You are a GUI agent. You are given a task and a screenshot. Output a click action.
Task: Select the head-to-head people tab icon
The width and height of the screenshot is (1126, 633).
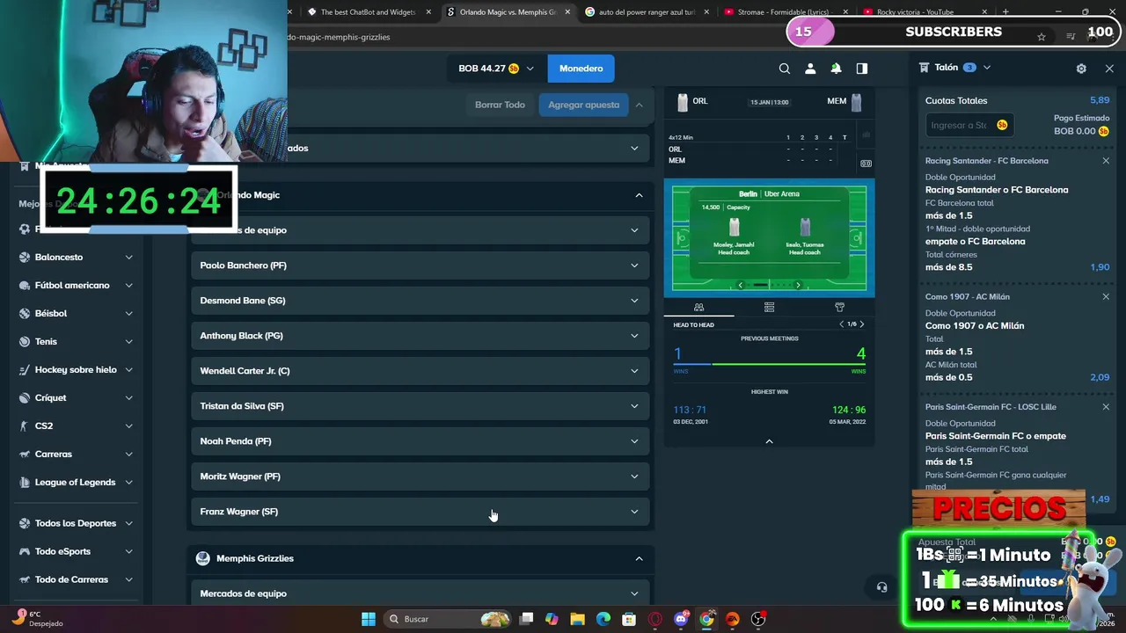[698, 308]
